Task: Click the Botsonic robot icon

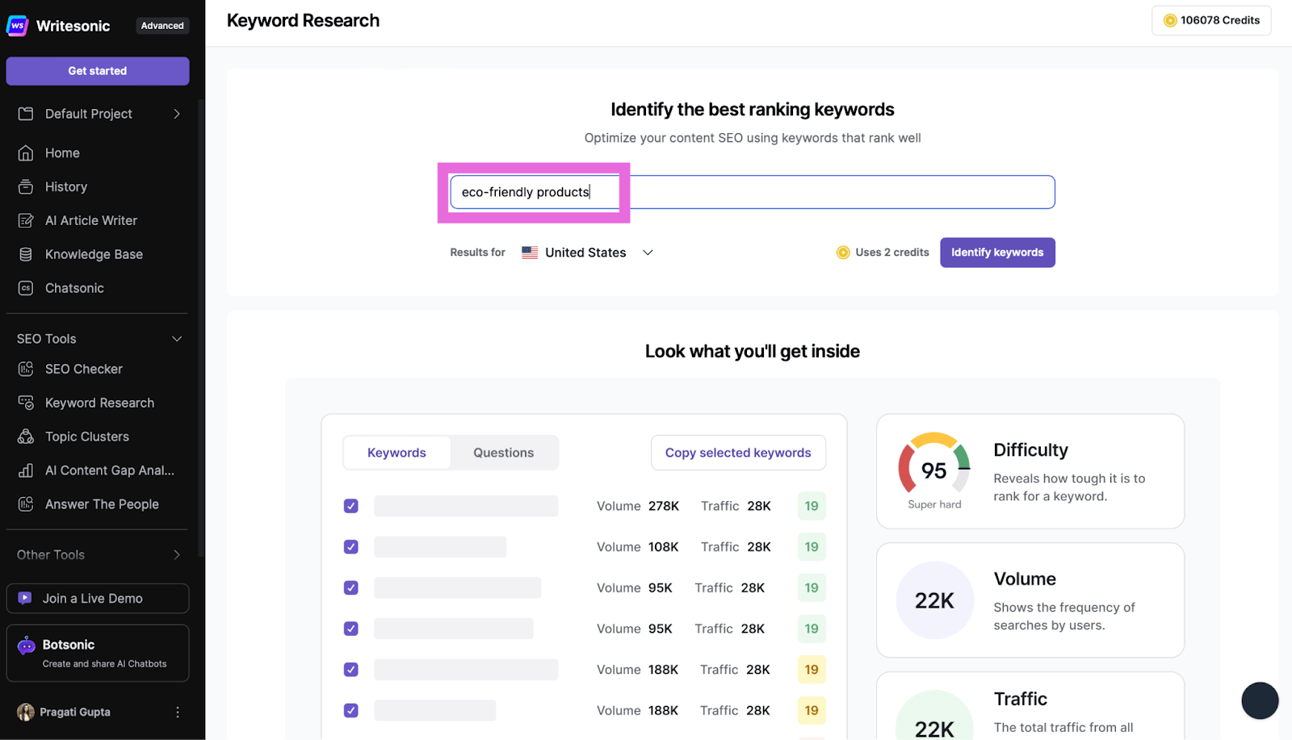Action: tap(27, 645)
